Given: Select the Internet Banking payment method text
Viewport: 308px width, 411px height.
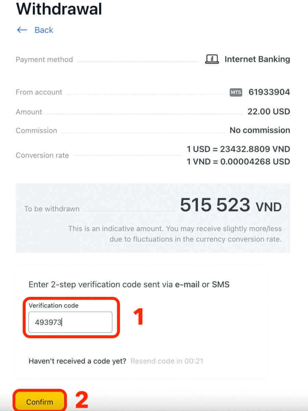Looking at the screenshot, I should [257, 59].
